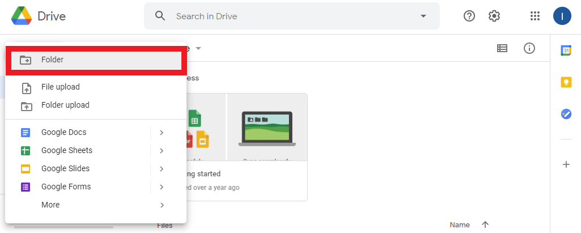The width and height of the screenshot is (581, 233).
Task: Open the Help question mark icon
Action: 469,16
